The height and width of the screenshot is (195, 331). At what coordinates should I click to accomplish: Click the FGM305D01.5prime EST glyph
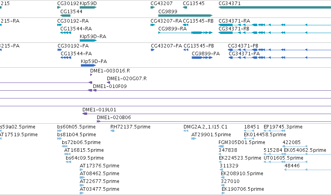coord(221,146)
